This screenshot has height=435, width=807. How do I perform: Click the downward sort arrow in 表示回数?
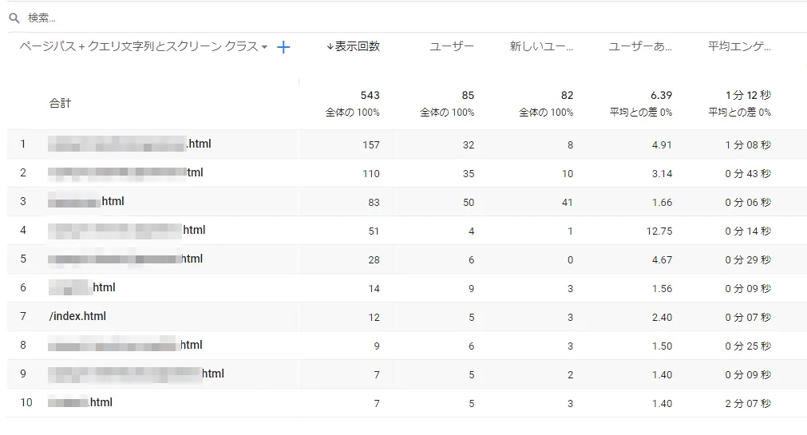click(330, 47)
